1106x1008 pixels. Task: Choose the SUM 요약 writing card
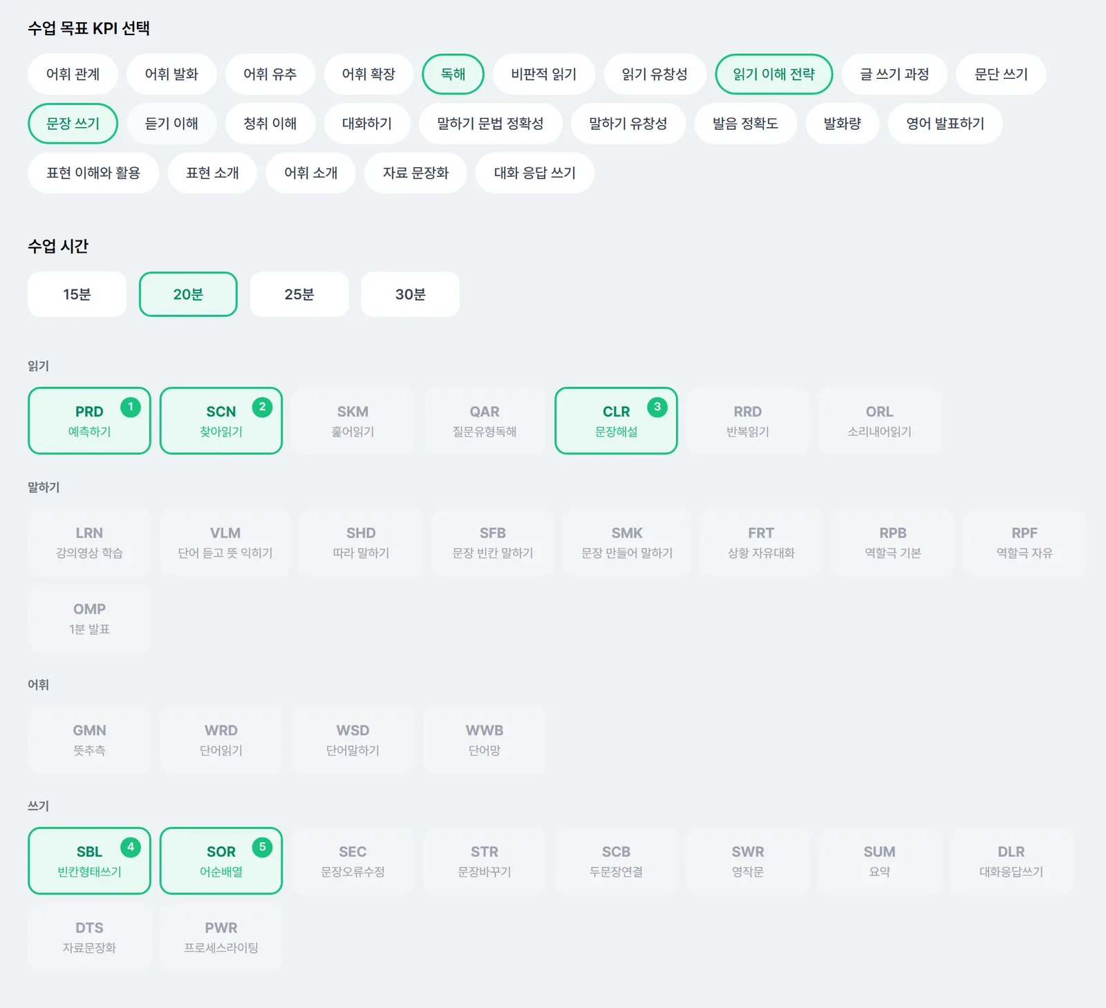pyautogui.click(x=879, y=861)
